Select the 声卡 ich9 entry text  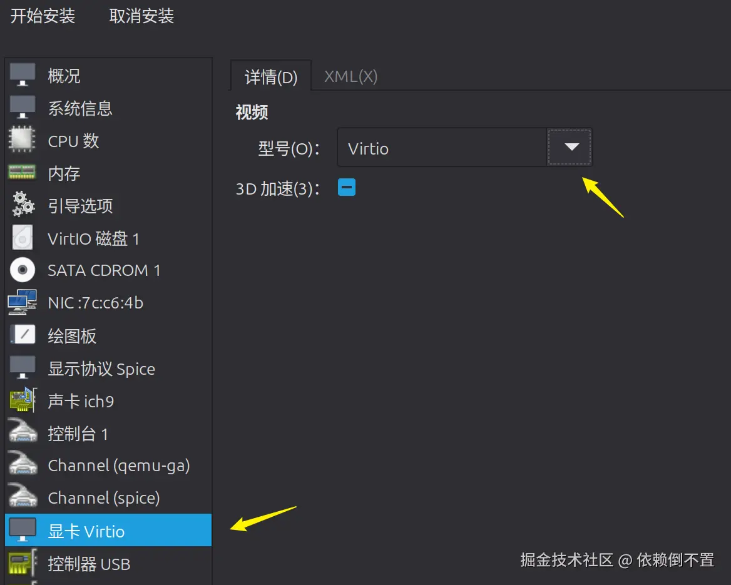[x=81, y=401]
